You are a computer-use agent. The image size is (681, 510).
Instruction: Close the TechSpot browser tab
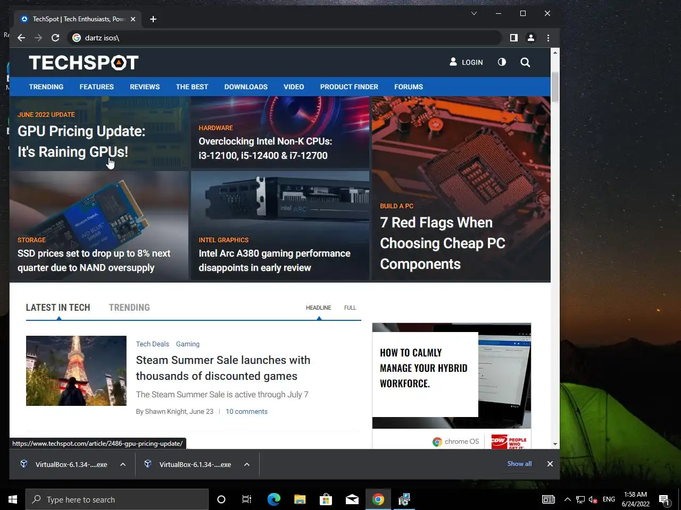[133, 19]
